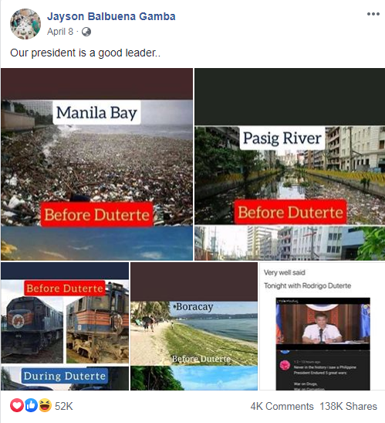This screenshot has height=423, width=385.
Task: Open the 4K Comments link
Action: pos(282,406)
